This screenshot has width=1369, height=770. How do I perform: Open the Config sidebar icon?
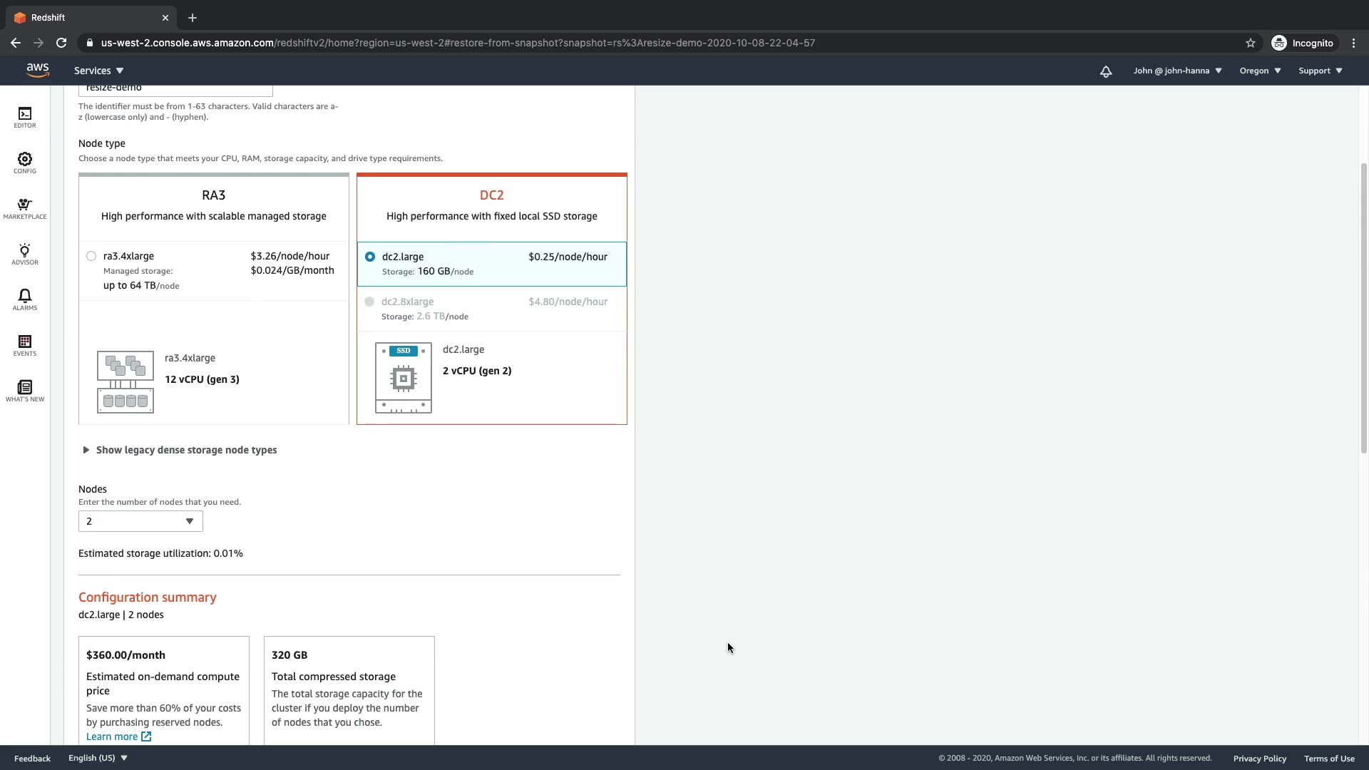25,163
